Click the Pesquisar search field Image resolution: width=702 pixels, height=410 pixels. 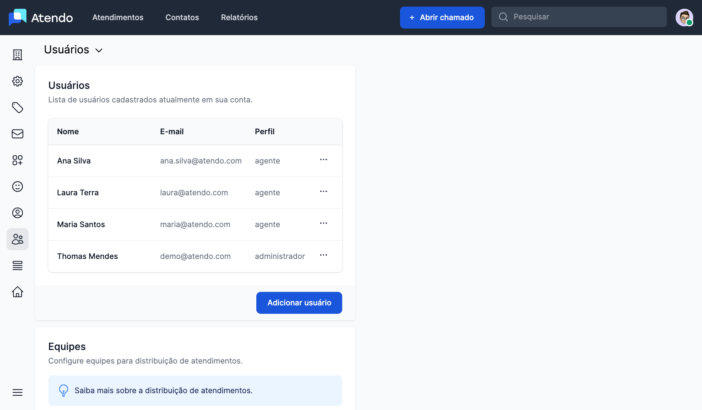[585, 17]
